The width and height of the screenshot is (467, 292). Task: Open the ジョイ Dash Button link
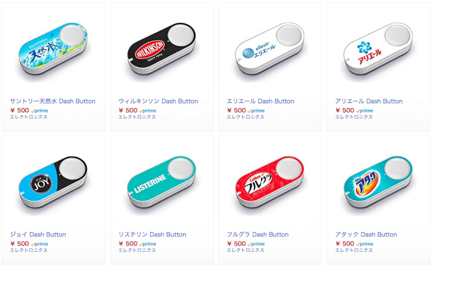click(38, 235)
